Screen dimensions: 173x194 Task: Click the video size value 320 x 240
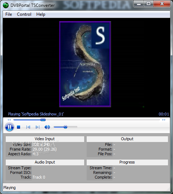[x=41, y=145]
